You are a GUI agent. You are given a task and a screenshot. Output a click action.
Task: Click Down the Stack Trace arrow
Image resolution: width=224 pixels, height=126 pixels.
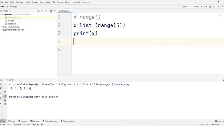pos(5,88)
